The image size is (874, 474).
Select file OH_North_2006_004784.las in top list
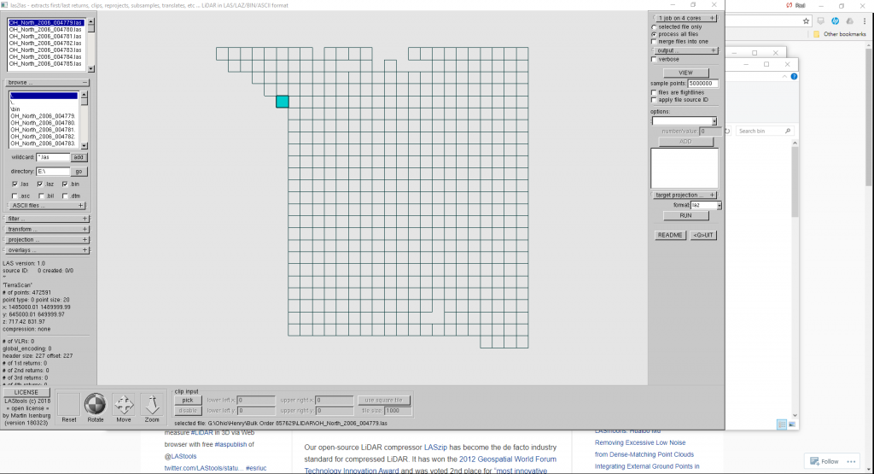(x=45, y=57)
